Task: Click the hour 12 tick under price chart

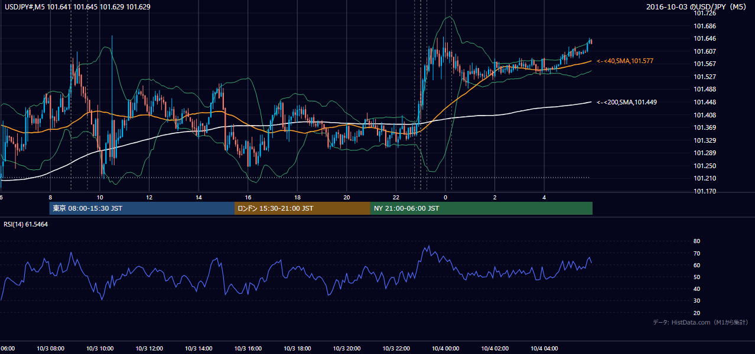Action: [x=149, y=197]
